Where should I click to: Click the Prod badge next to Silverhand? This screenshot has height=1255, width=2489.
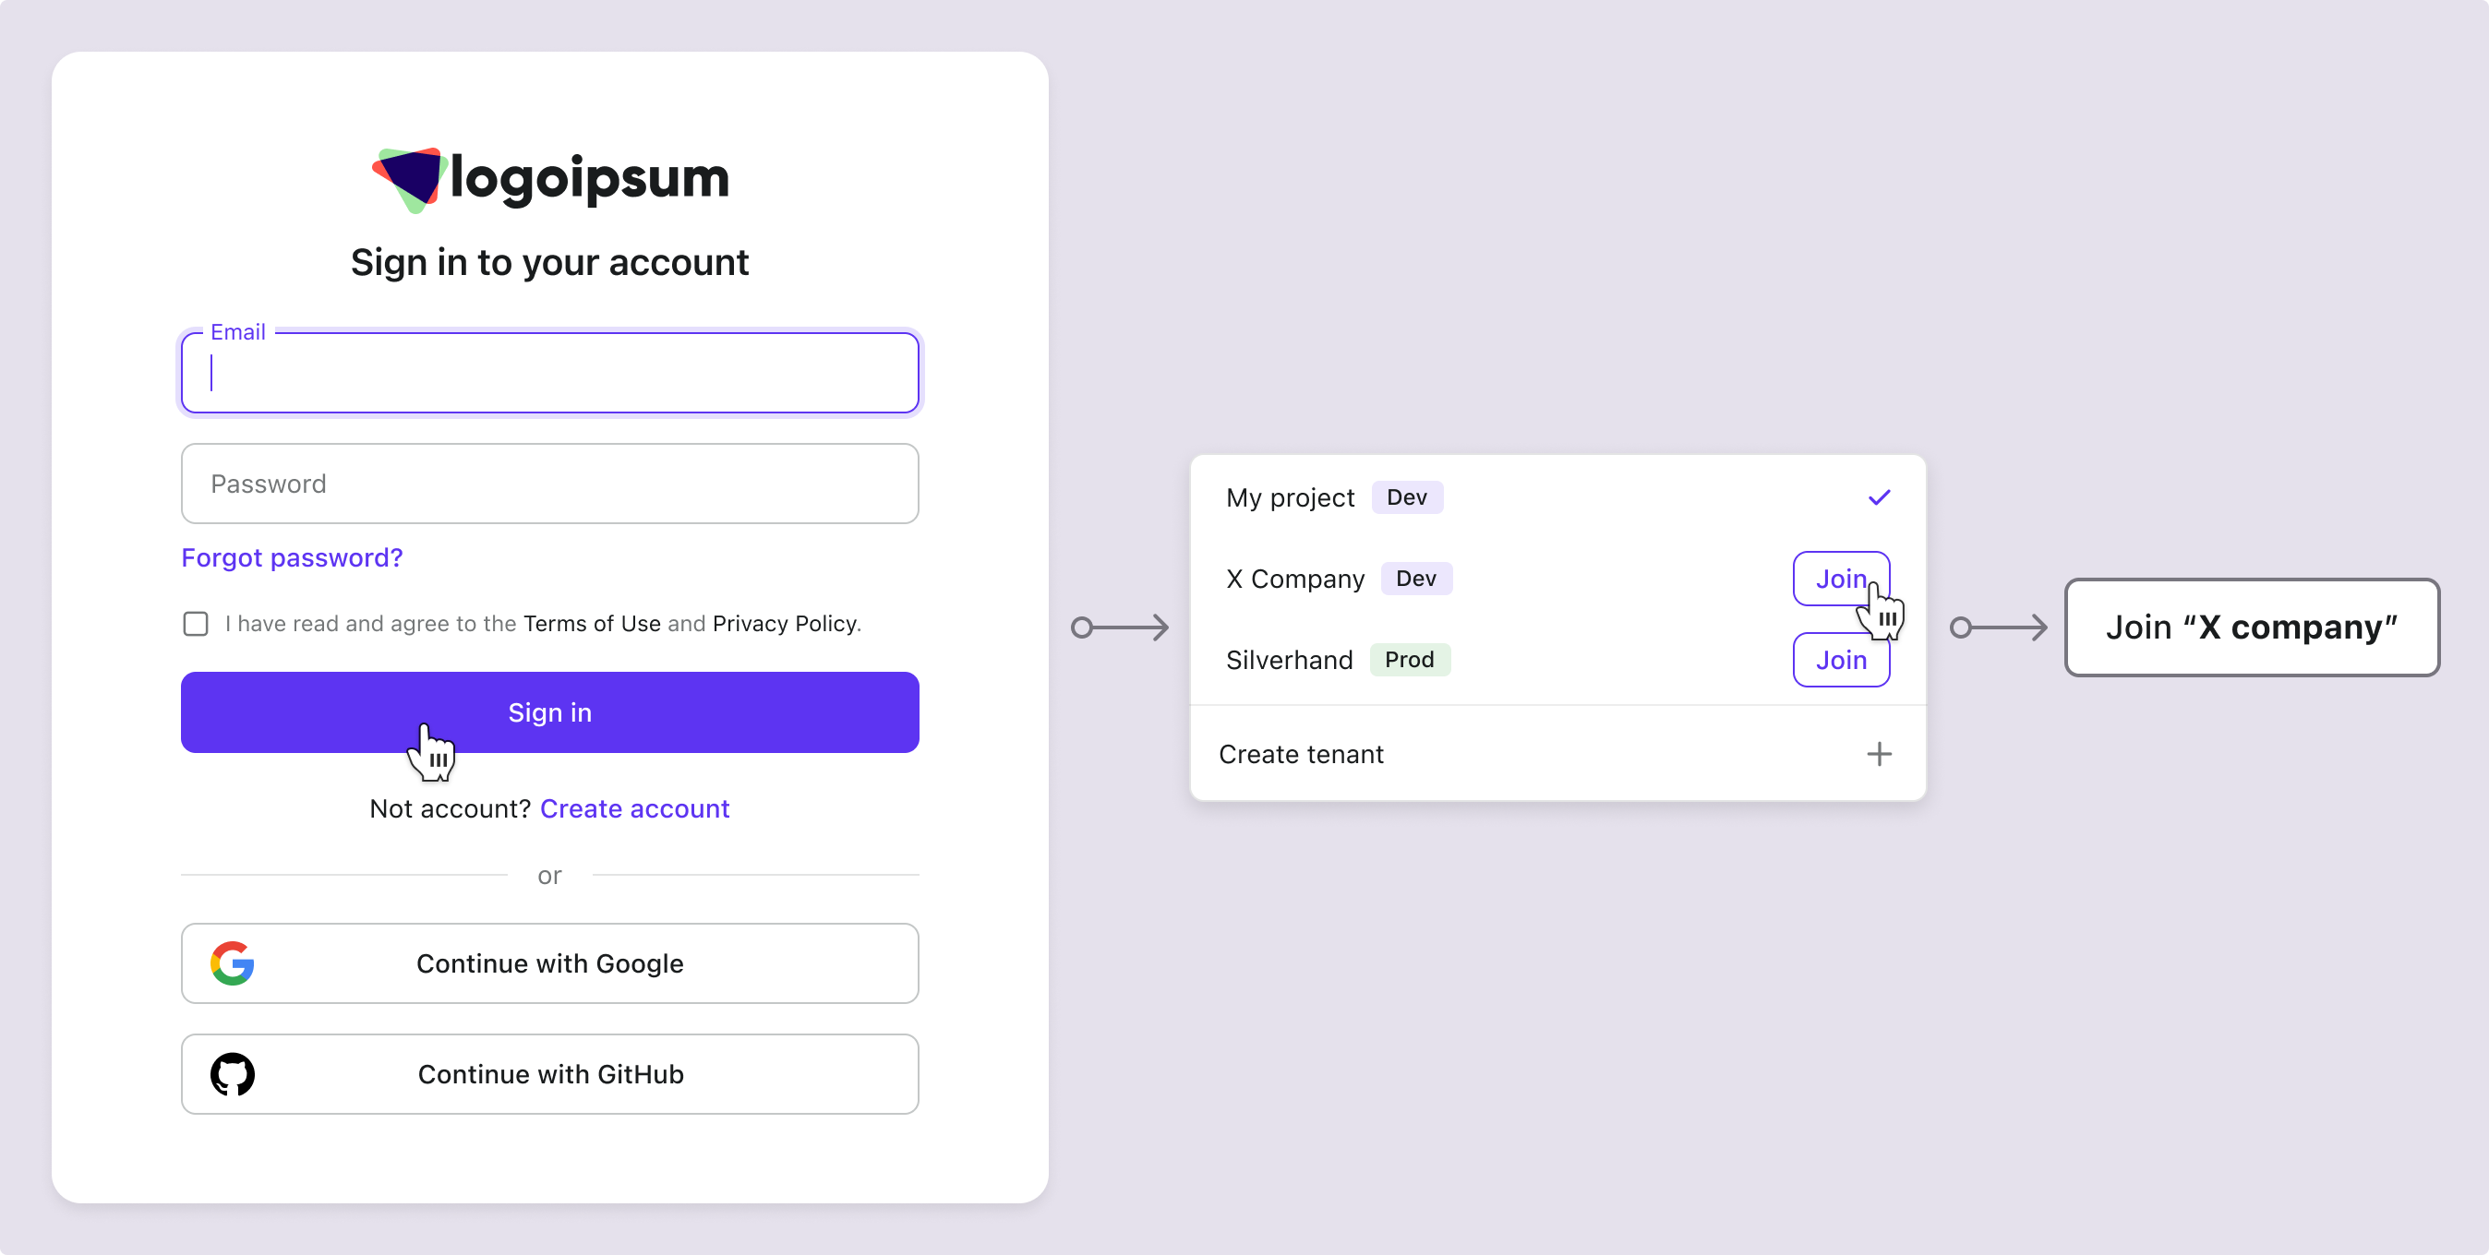click(1410, 659)
